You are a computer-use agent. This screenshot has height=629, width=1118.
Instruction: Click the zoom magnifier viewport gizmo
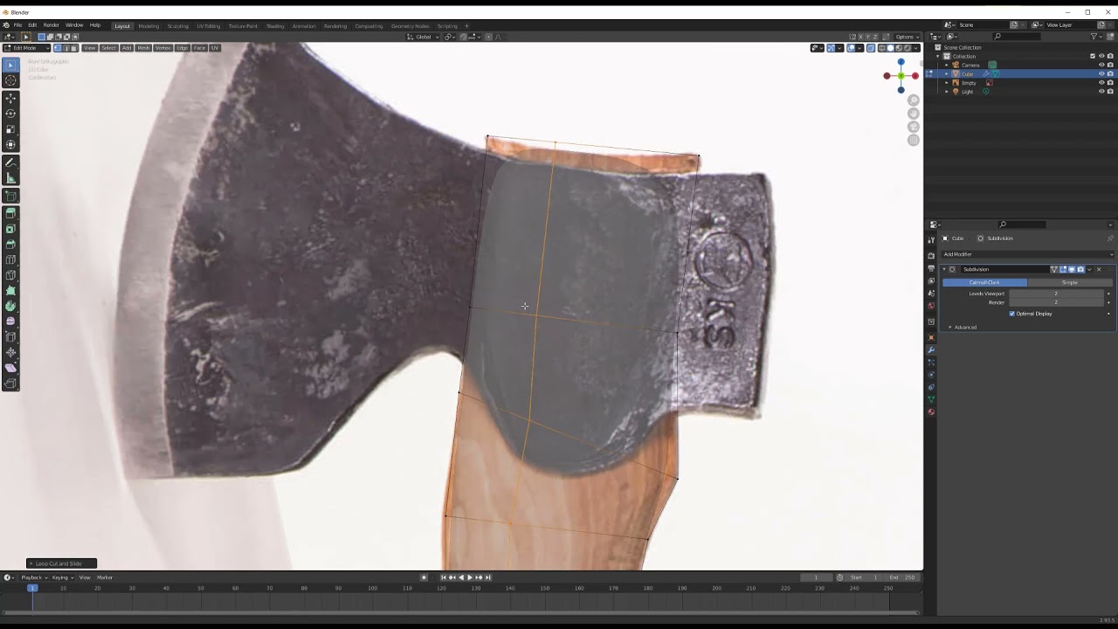pyautogui.click(x=914, y=100)
